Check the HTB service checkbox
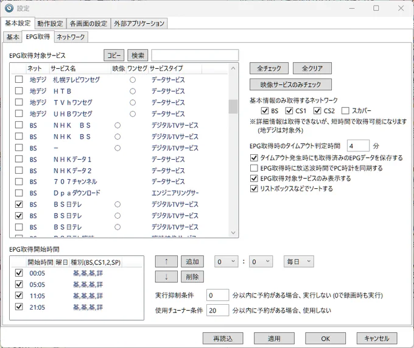414x348 pixels. tap(19, 91)
